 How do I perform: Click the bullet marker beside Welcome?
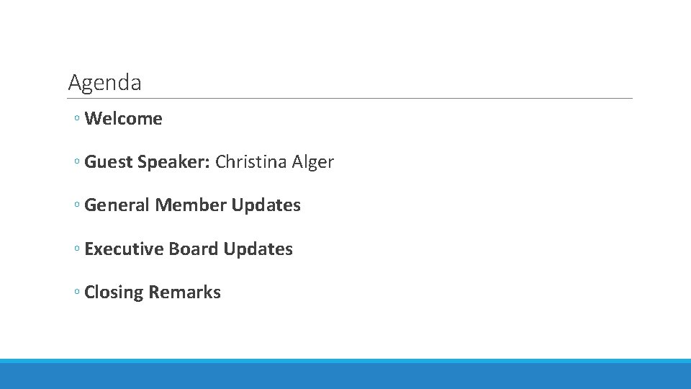pyautogui.click(x=77, y=117)
